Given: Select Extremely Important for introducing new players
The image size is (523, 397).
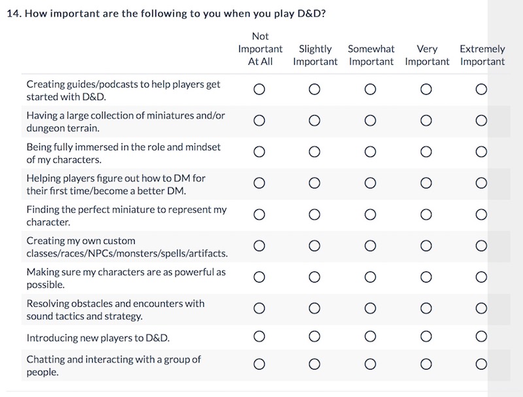Looking at the screenshot, I should (x=481, y=336).
